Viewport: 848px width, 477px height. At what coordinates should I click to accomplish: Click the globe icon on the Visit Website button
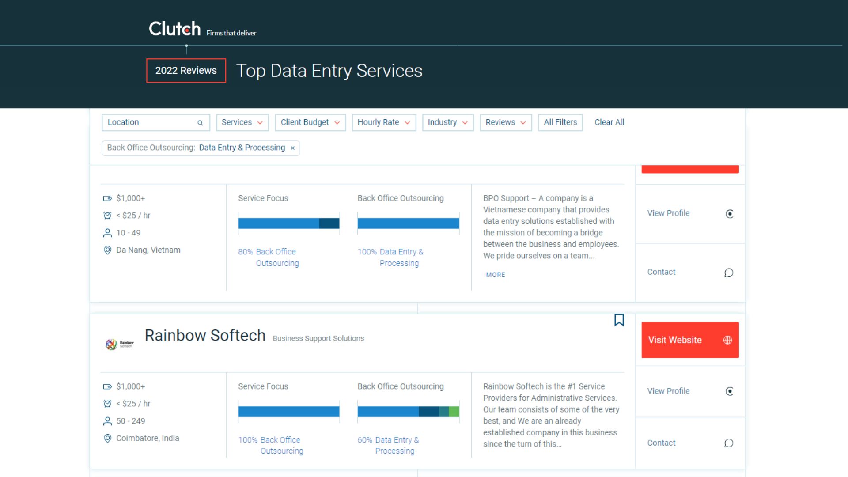[x=727, y=340]
